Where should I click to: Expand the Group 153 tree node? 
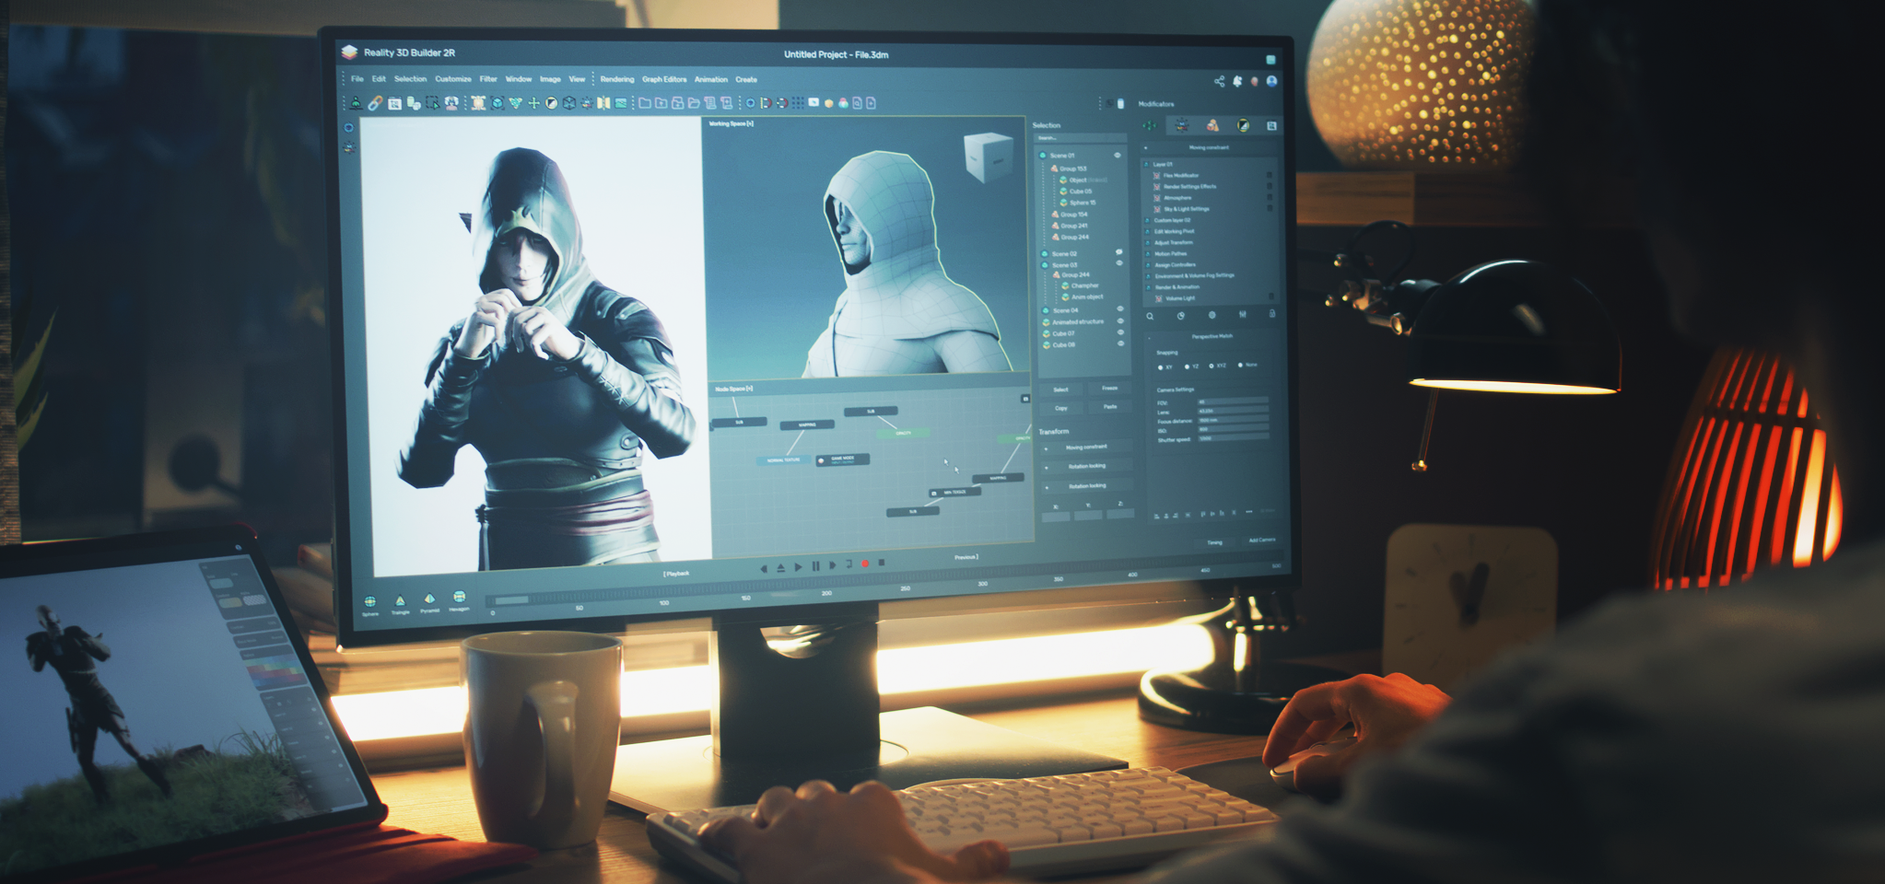point(1054,169)
